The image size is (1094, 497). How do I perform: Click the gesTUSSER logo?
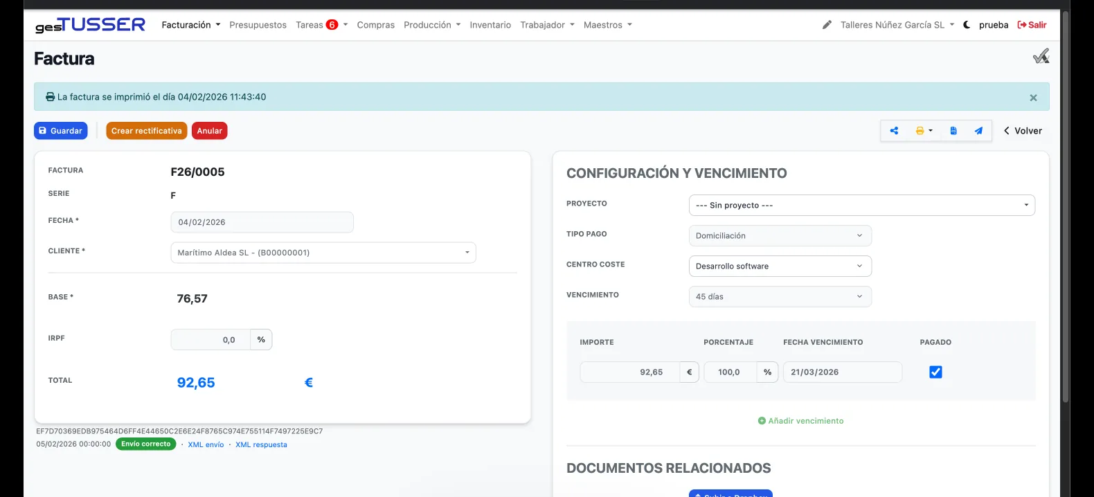90,25
